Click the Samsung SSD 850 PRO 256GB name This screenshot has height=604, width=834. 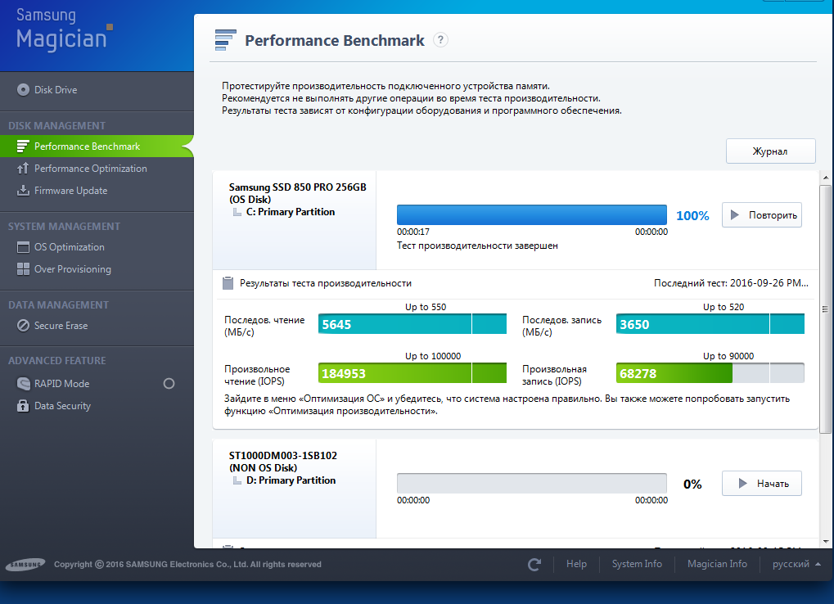[x=297, y=187]
